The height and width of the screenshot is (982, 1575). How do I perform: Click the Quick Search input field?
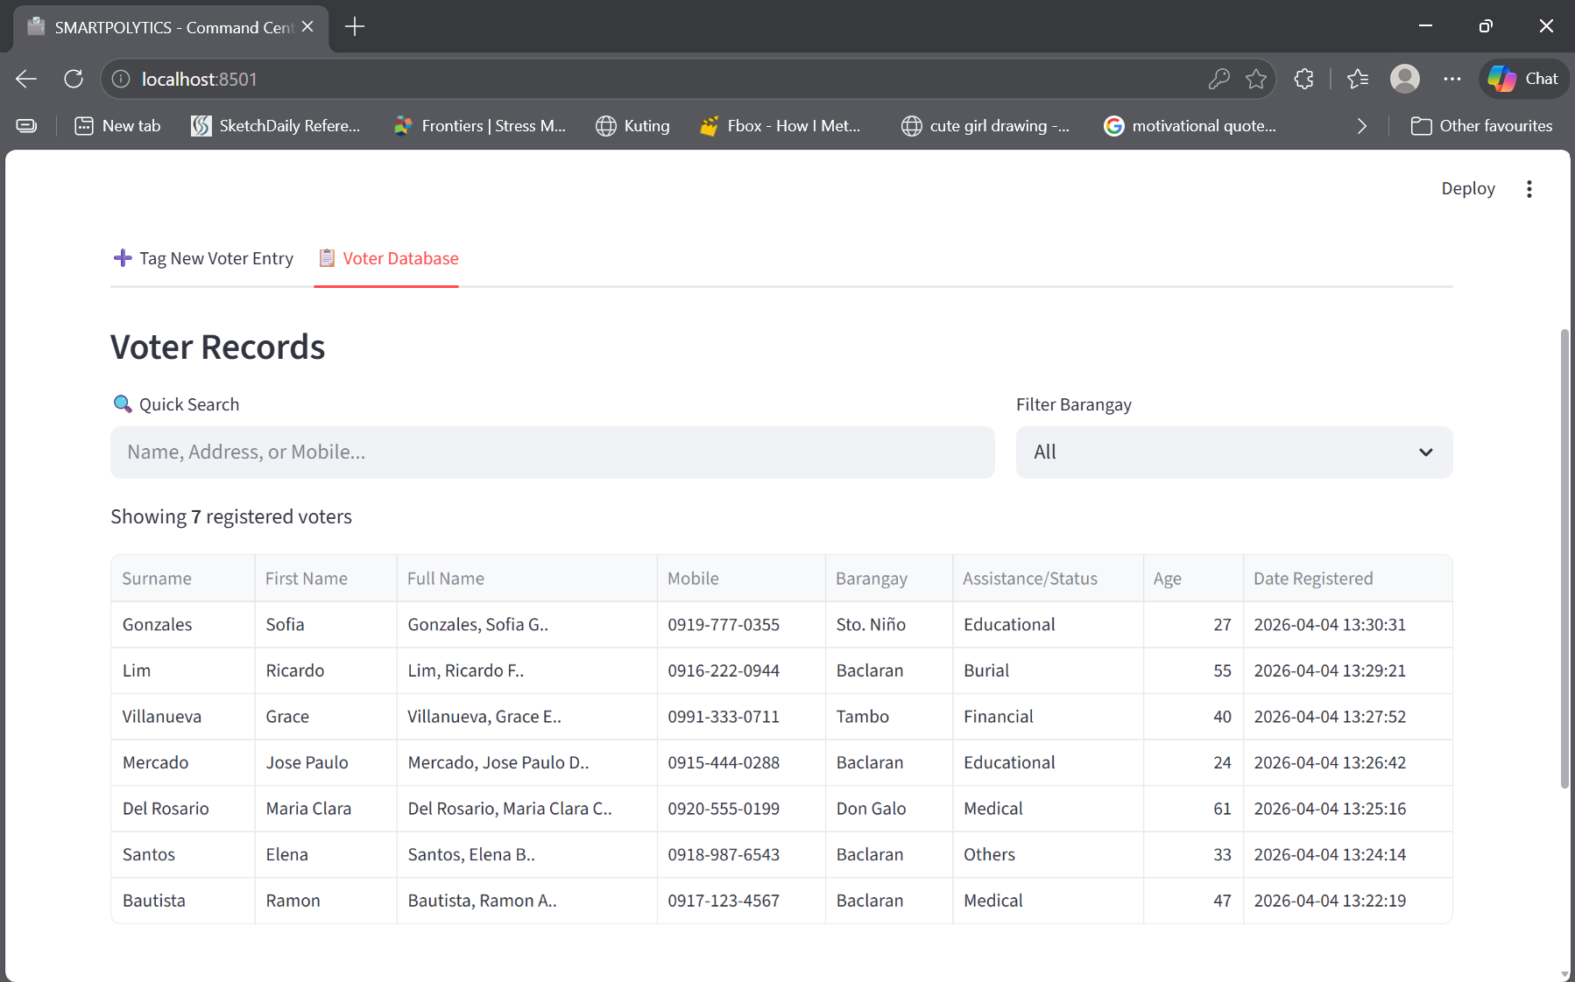[551, 452]
